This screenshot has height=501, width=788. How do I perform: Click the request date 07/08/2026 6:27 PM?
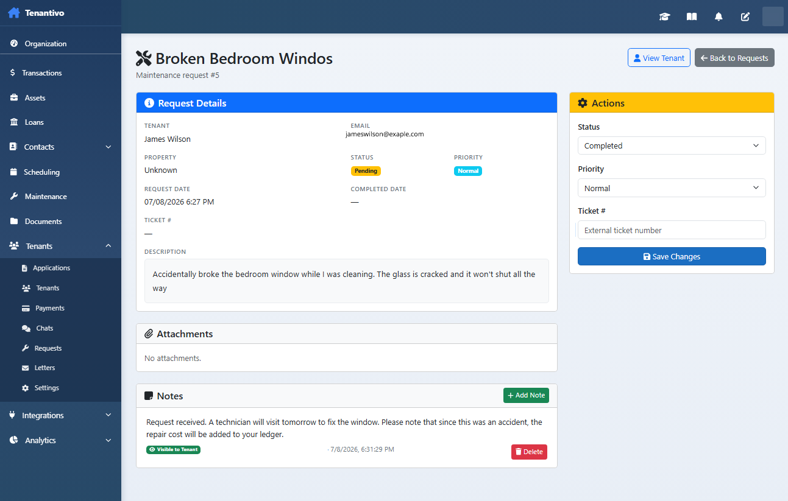179,202
